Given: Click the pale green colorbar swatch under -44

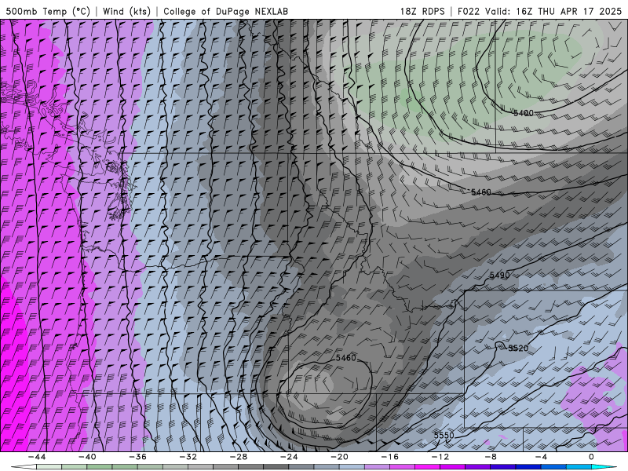Looking at the screenshot, I should [49, 467].
